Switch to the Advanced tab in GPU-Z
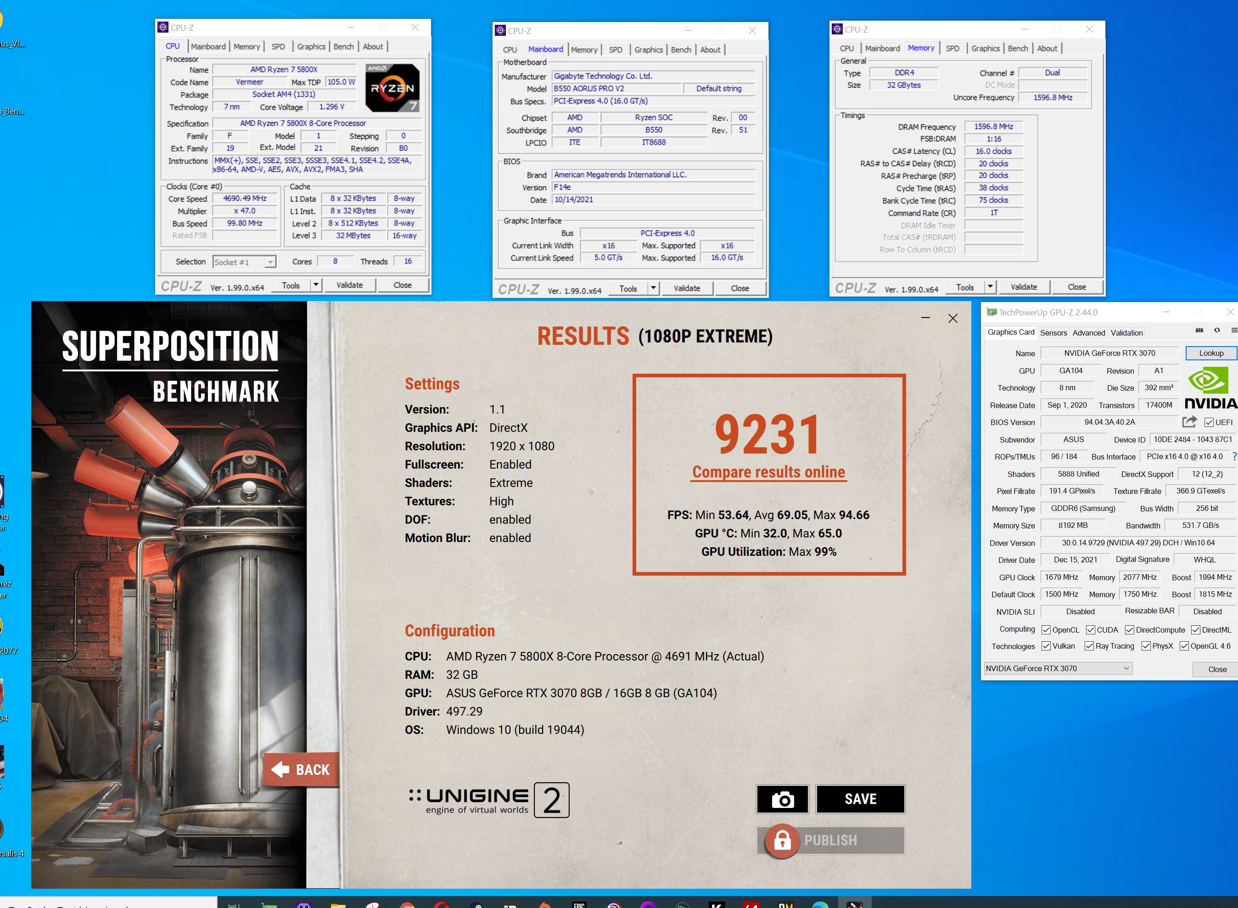 click(1088, 332)
